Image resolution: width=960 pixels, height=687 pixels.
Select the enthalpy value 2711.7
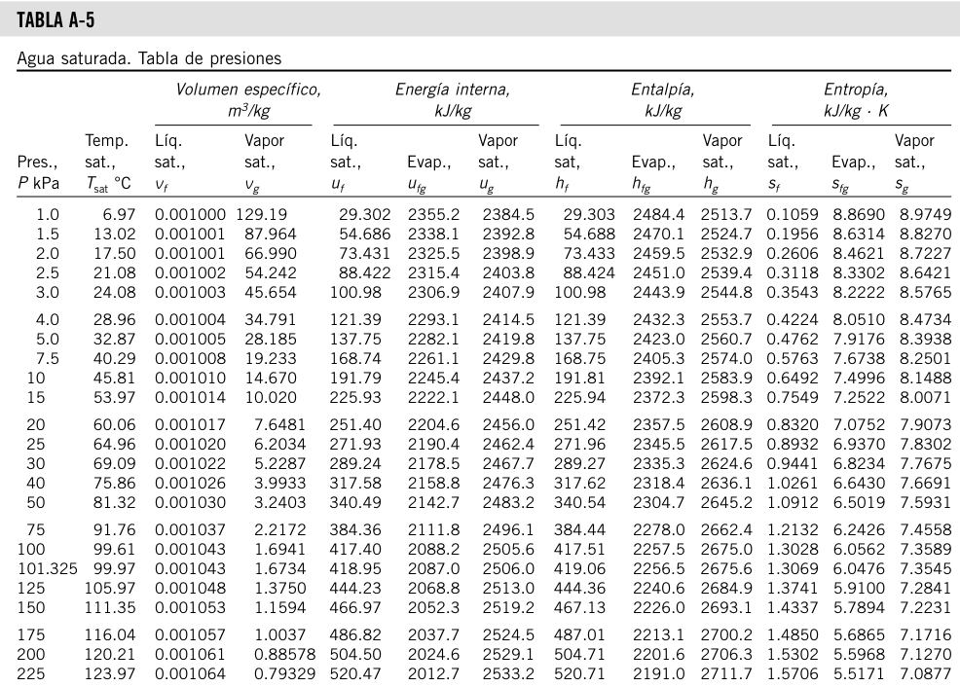pyautogui.click(x=726, y=673)
